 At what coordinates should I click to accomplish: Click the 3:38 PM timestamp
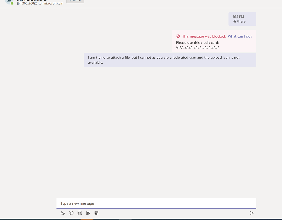238,17
